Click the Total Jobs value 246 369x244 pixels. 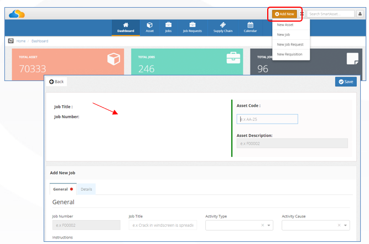(146, 69)
